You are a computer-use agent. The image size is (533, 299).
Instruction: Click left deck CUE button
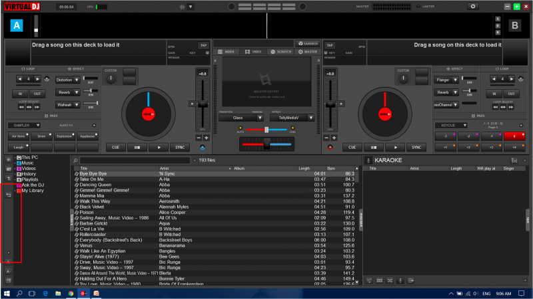pyautogui.click(x=115, y=148)
